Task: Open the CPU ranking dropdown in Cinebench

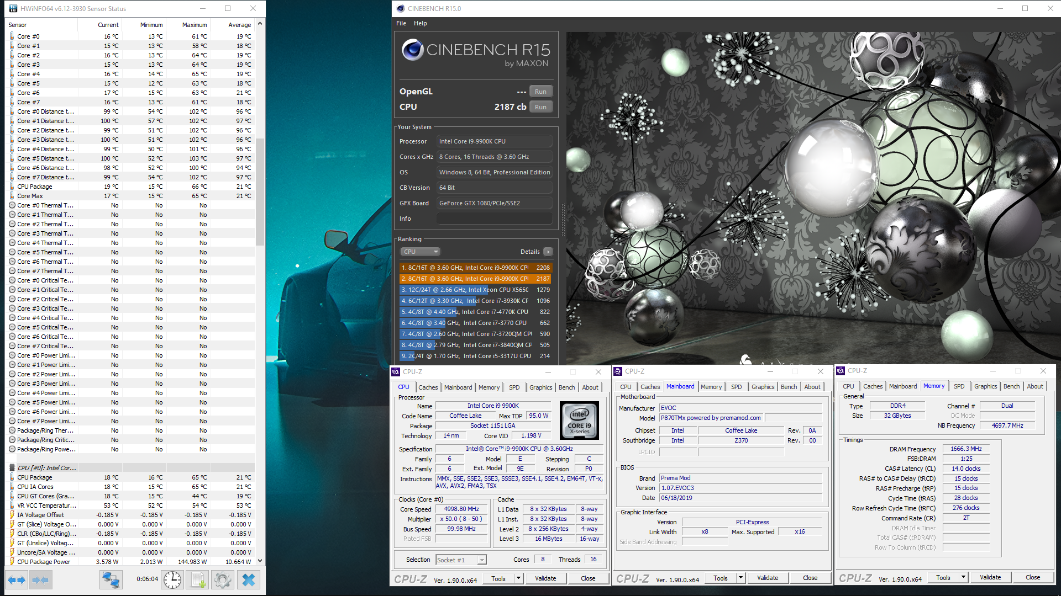Action: (420, 252)
